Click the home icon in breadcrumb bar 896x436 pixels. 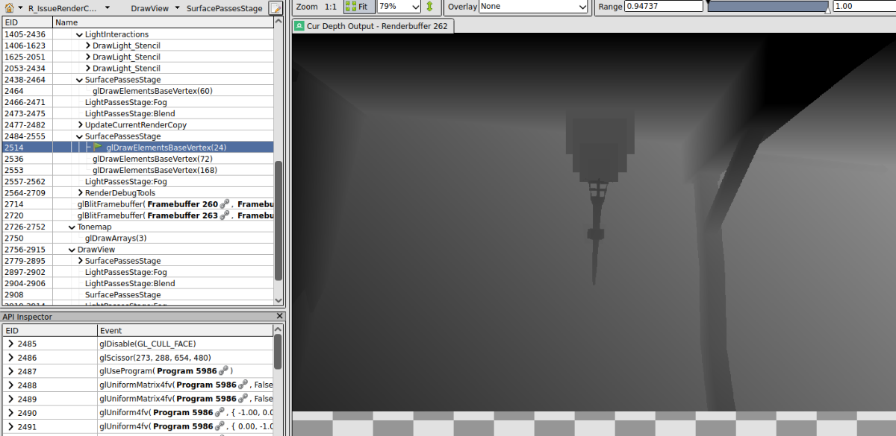[x=7, y=8]
